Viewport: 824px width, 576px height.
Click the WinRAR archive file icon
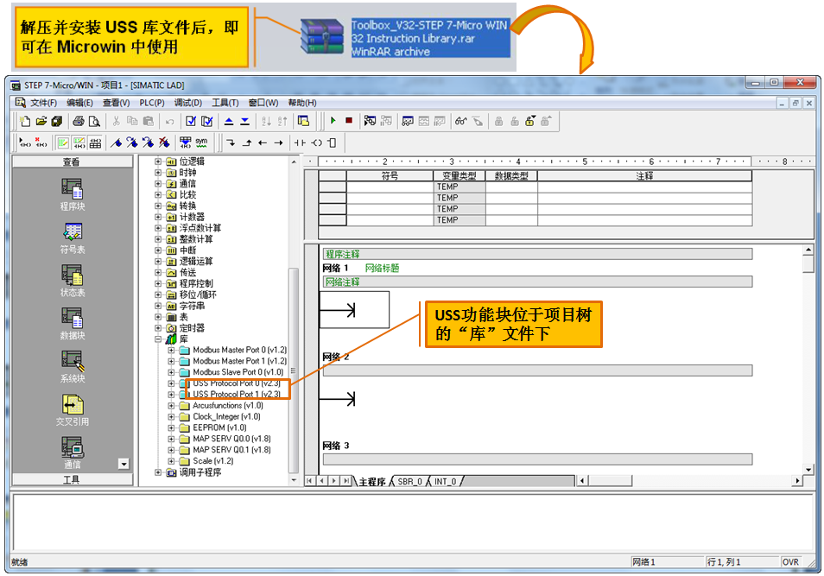322,36
